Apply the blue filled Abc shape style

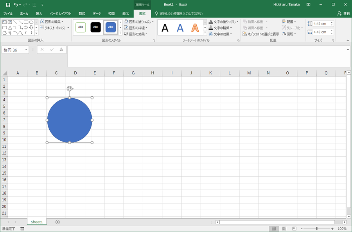pos(111,27)
